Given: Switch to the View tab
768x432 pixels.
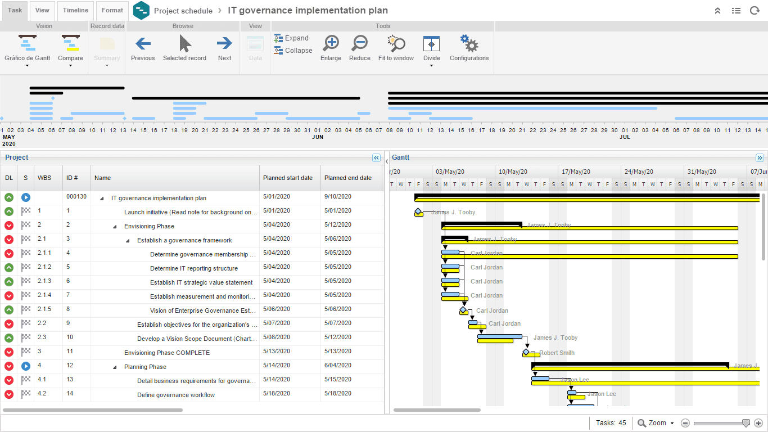Looking at the screenshot, I should click(42, 11).
